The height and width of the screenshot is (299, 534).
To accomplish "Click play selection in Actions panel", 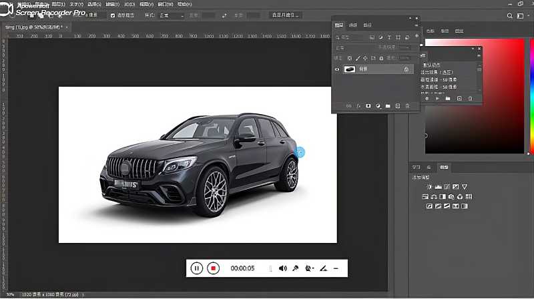I will 438,99.
